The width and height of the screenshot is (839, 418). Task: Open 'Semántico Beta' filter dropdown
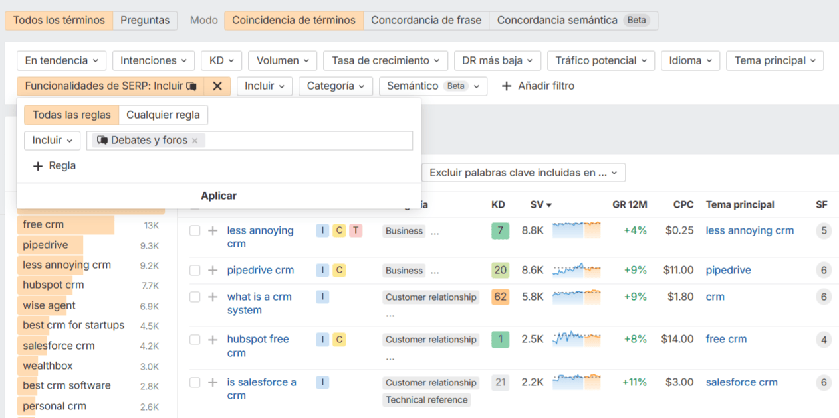tap(433, 86)
